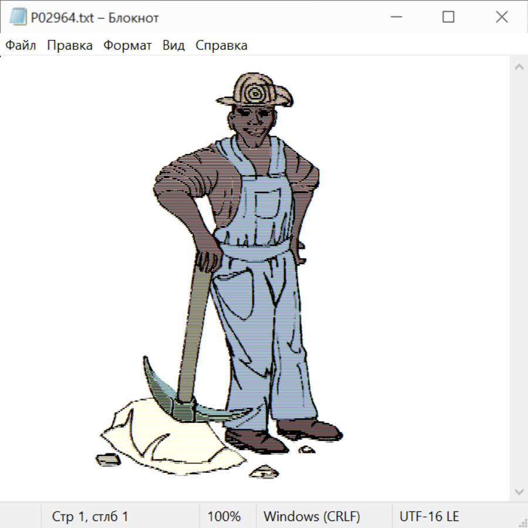Open the Вид menu
528x528 pixels.
(x=173, y=46)
